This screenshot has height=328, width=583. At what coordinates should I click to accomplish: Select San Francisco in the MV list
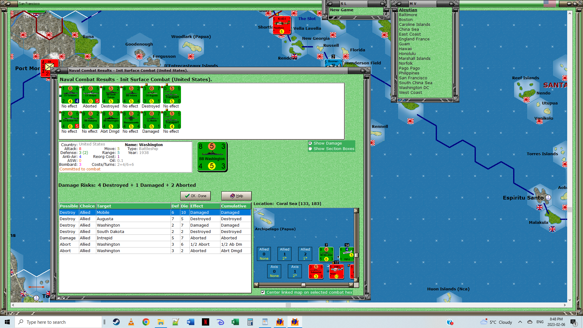[x=413, y=78]
